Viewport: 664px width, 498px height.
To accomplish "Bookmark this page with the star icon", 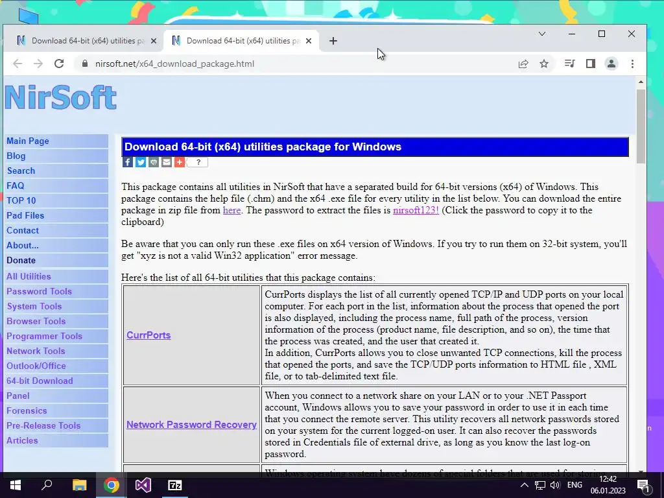I will pos(544,64).
